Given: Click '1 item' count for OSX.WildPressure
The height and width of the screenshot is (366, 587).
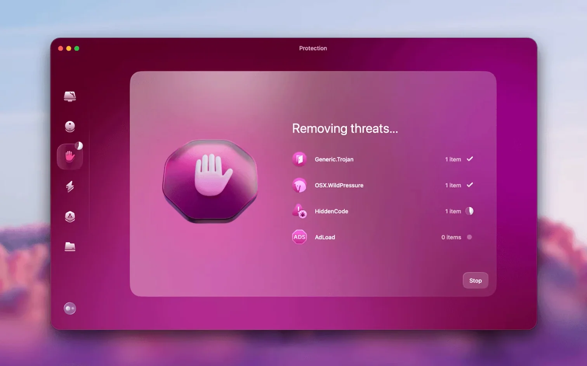Looking at the screenshot, I should (453, 185).
